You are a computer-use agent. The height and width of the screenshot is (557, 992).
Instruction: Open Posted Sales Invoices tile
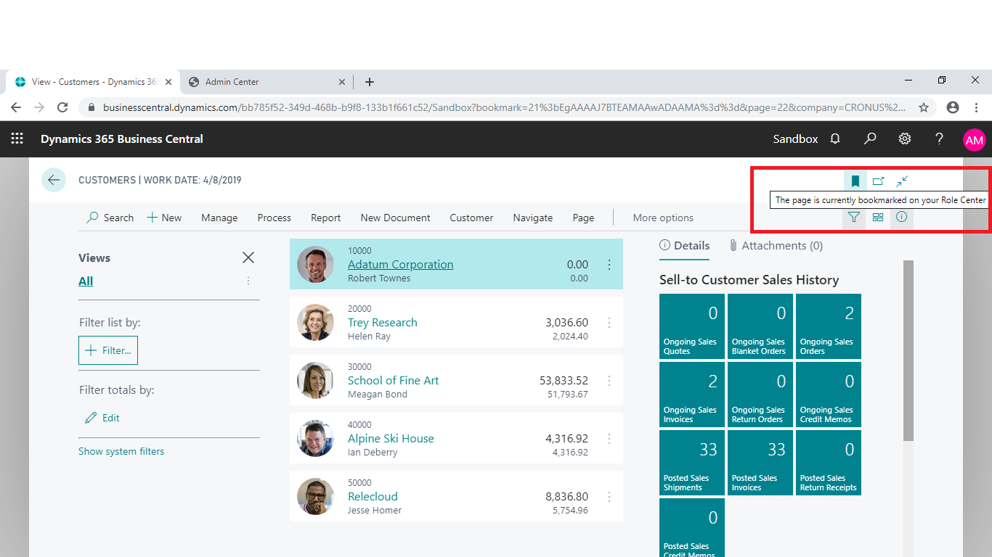(760, 463)
